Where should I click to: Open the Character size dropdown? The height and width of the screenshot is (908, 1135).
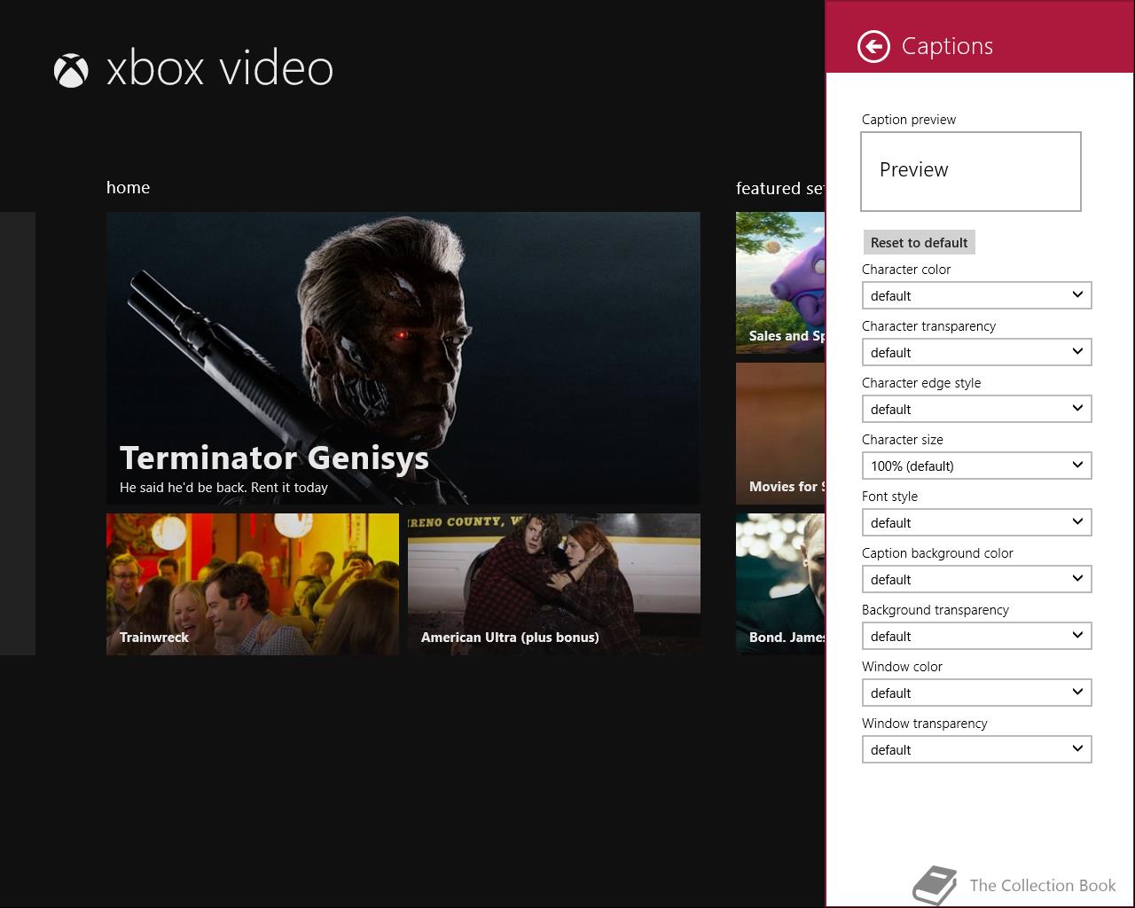[x=976, y=466]
